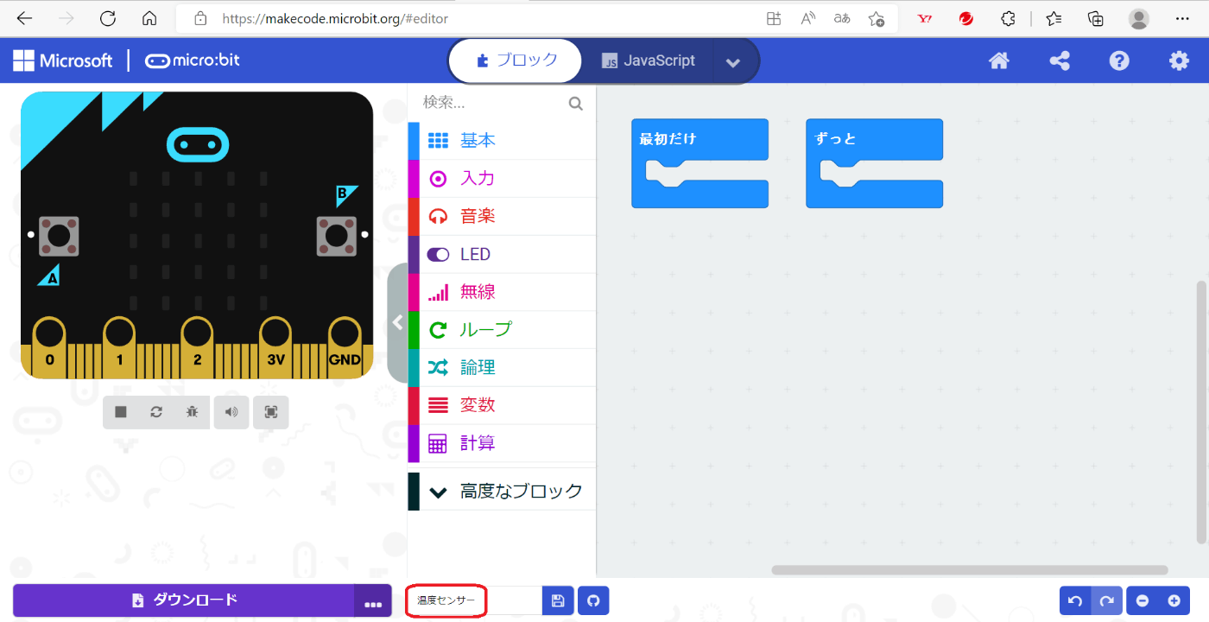Open browser home page
1209x622 pixels.
click(149, 18)
